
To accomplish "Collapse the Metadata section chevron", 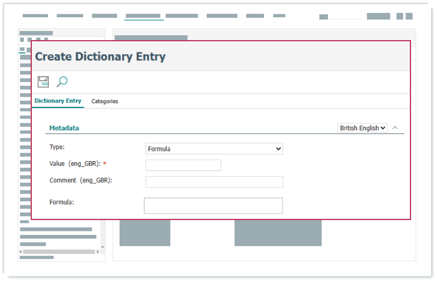I will coord(395,127).
